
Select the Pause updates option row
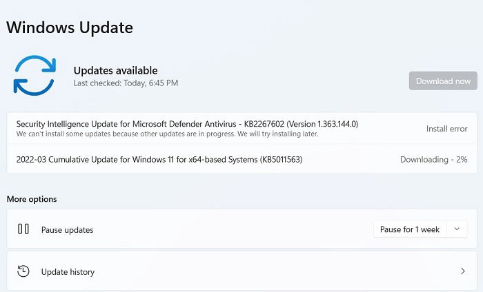coord(241,229)
